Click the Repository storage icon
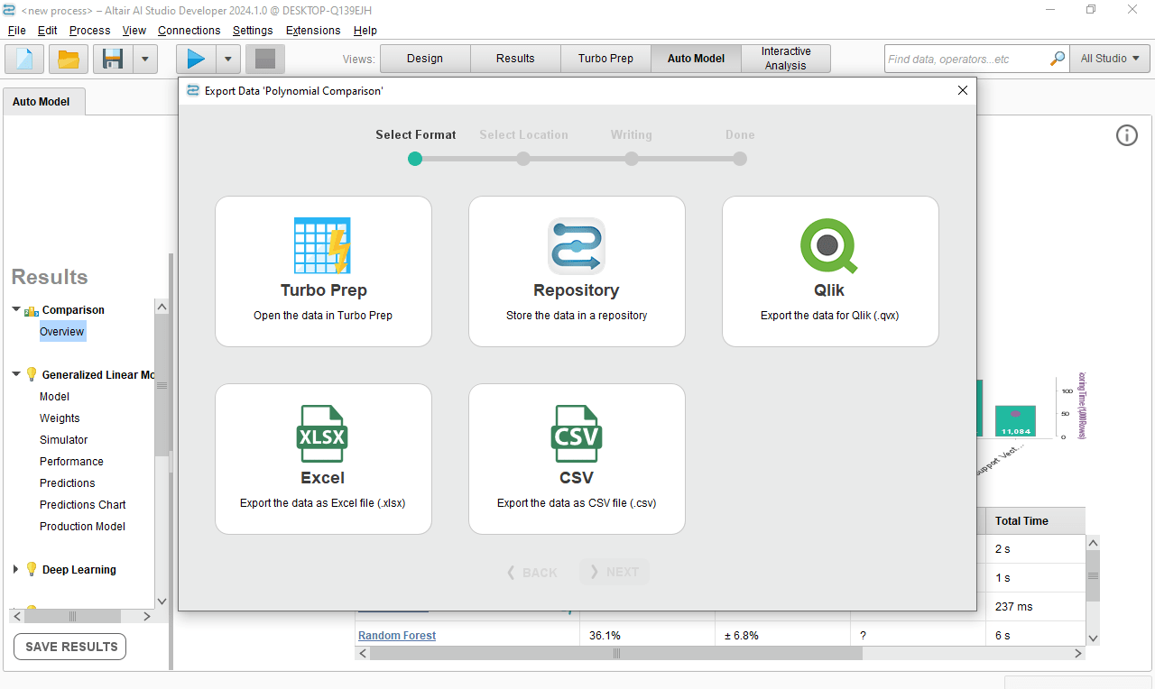Viewport: 1155px width, 689px height. [x=576, y=245]
